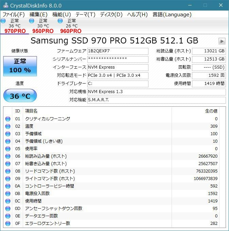Click raw value 1066973839
Image resolution: width=229 pixels, height=231 pixels.
click(206, 179)
